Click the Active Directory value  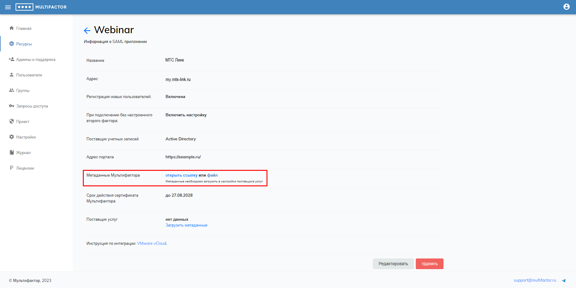pos(181,139)
